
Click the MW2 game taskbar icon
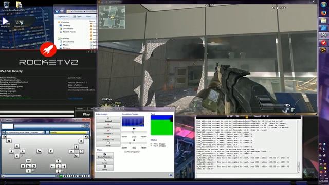(323, 50)
